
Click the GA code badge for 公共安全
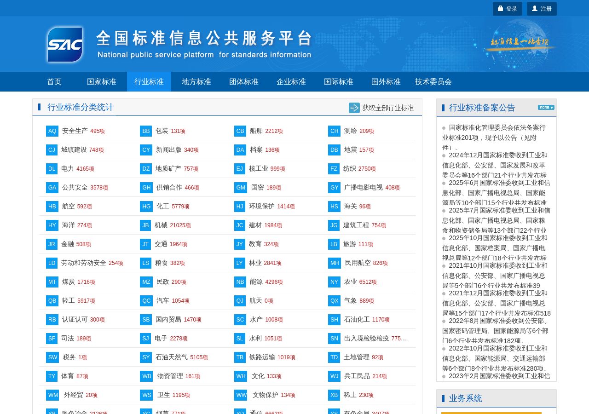[x=52, y=188]
